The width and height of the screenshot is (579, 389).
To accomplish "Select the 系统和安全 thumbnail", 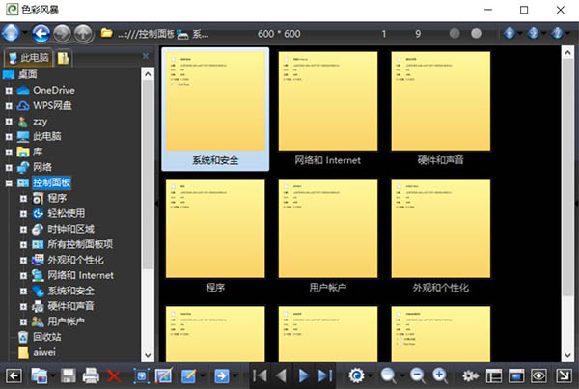I will 215,109.
